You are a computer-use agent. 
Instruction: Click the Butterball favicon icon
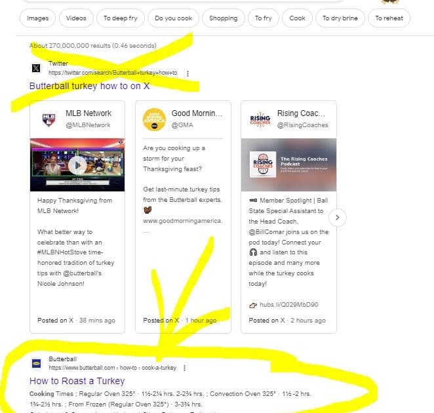(x=36, y=363)
